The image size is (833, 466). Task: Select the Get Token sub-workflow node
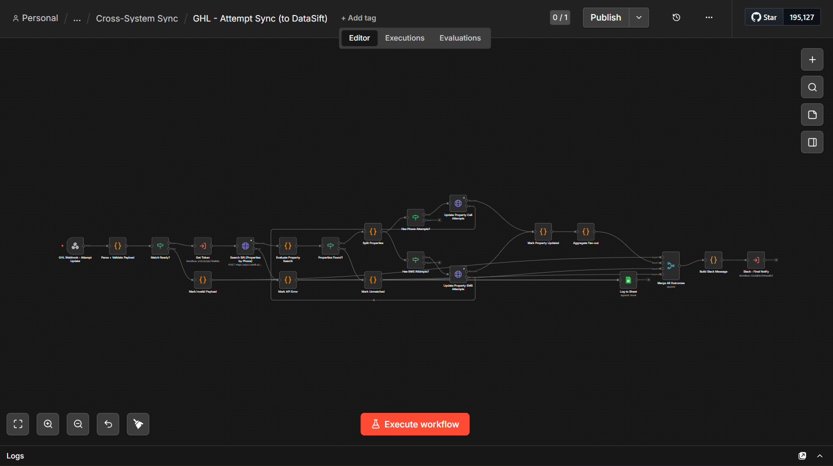click(x=203, y=246)
